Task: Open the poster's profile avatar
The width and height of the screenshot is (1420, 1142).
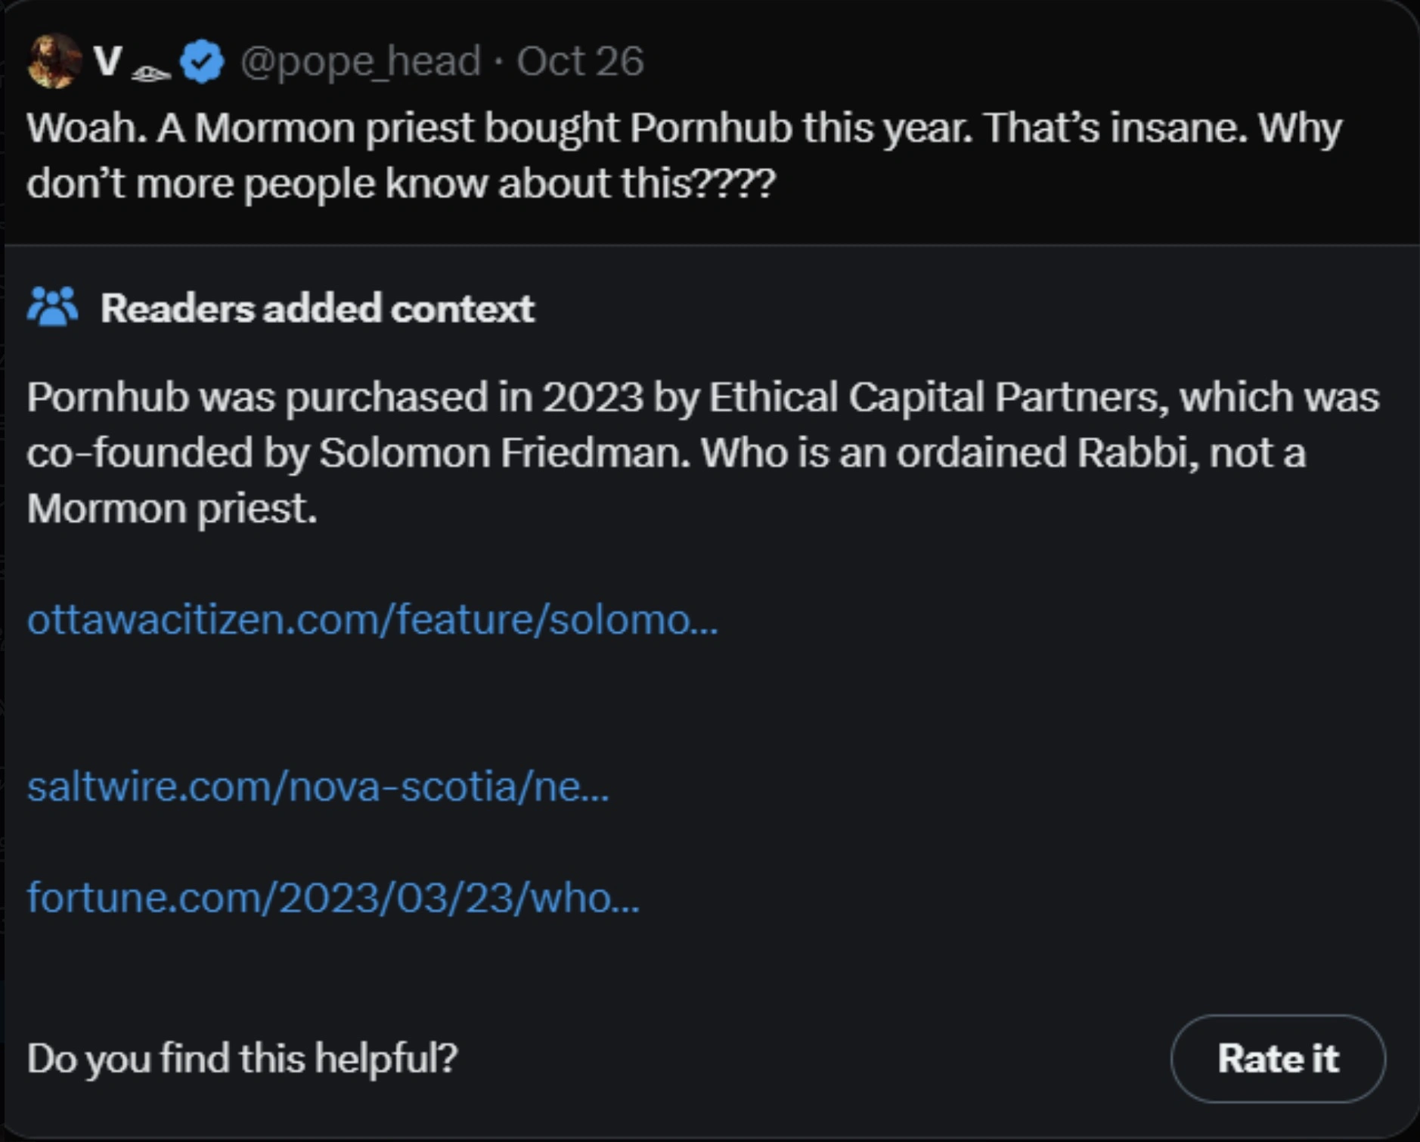Action: (54, 61)
